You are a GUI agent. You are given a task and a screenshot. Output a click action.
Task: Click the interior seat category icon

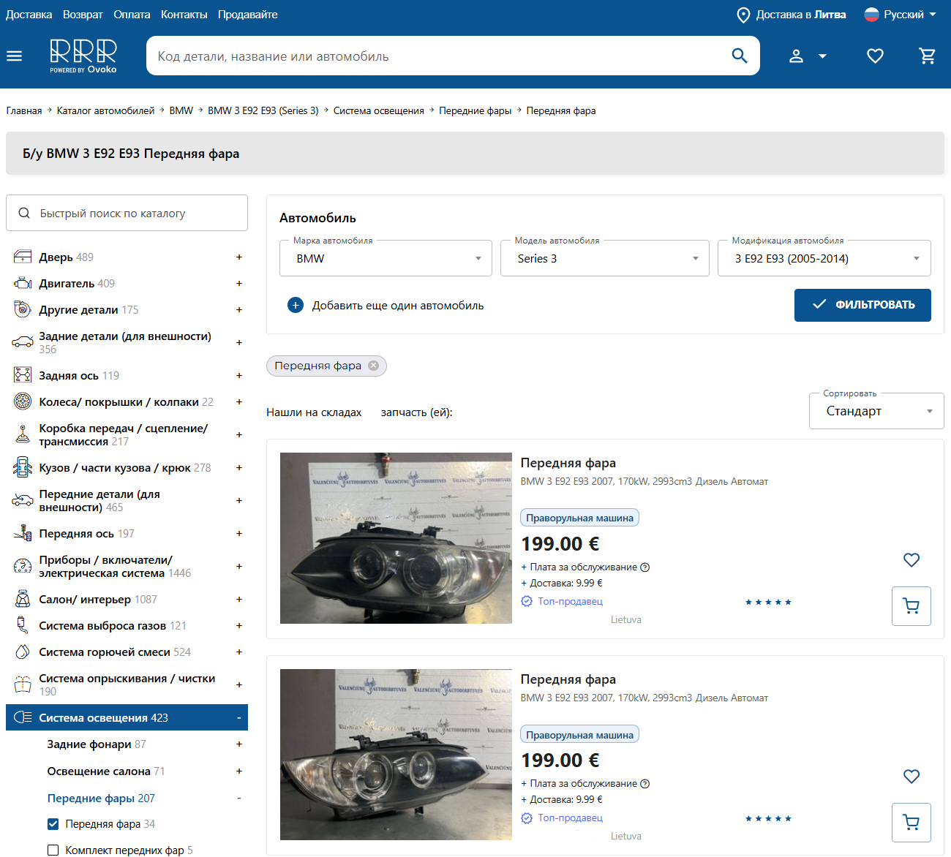point(23,600)
